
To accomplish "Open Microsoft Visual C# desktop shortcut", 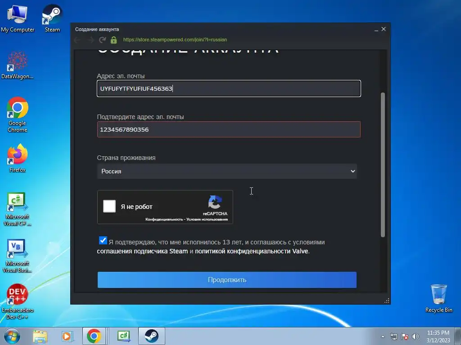I will (x=18, y=209).
